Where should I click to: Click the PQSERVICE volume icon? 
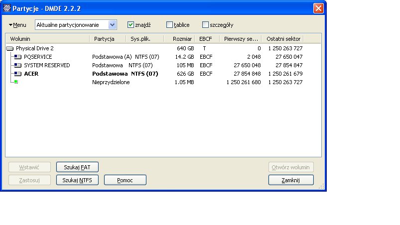pyautogui.click(x=17, y=57)
